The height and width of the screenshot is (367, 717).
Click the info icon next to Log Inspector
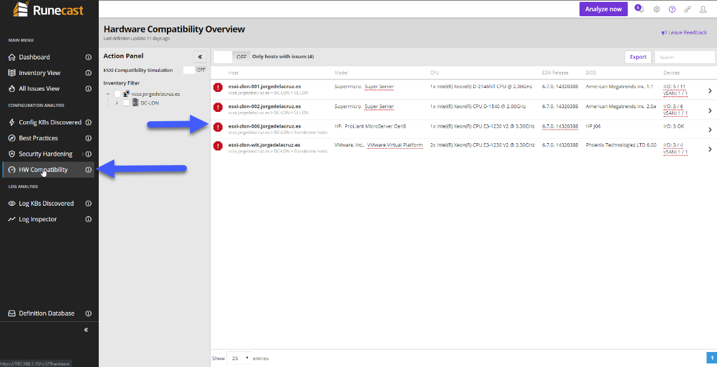click(89, 219)
